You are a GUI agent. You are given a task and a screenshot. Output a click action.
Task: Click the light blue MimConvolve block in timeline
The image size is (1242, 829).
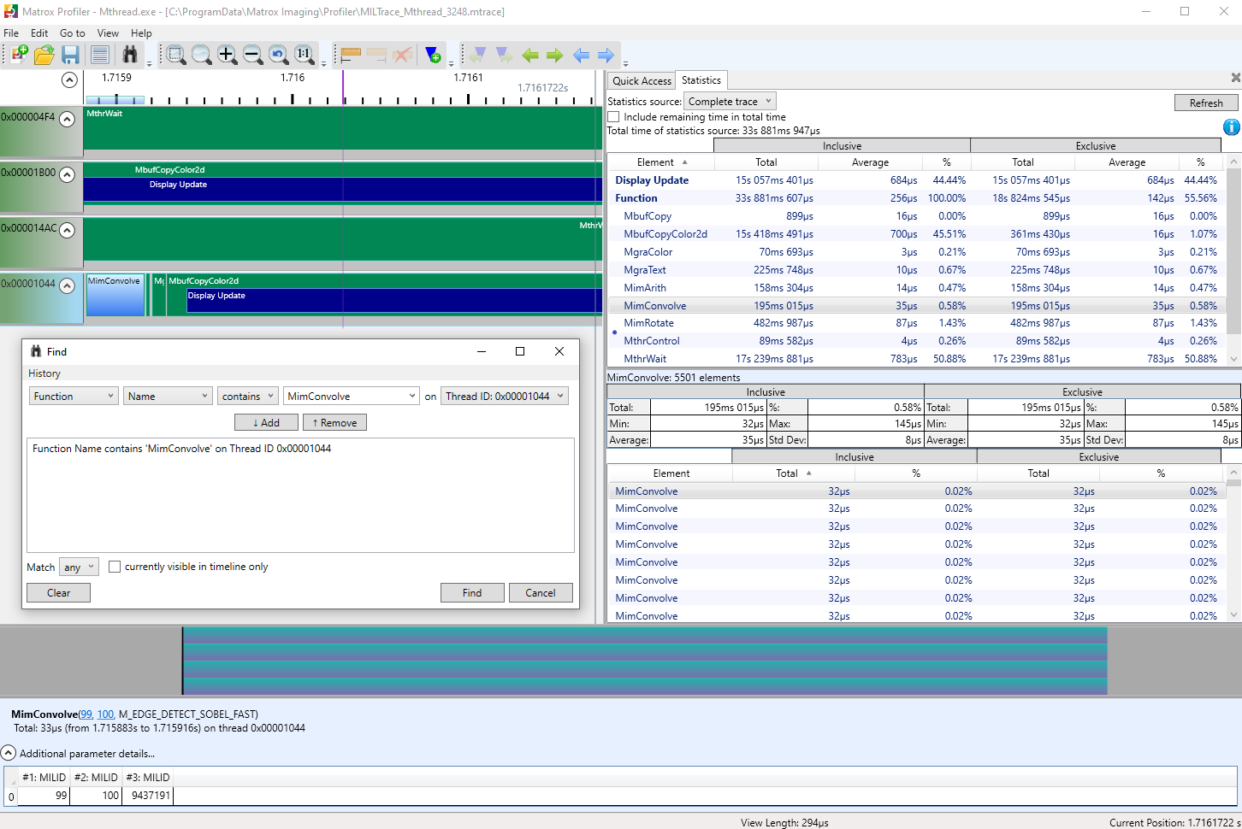(115, 295)
